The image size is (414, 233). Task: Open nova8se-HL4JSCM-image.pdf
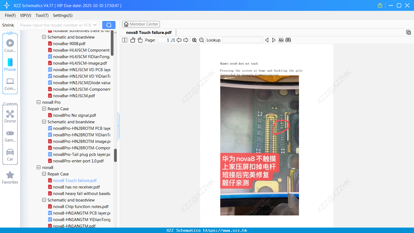coord(80,63)
